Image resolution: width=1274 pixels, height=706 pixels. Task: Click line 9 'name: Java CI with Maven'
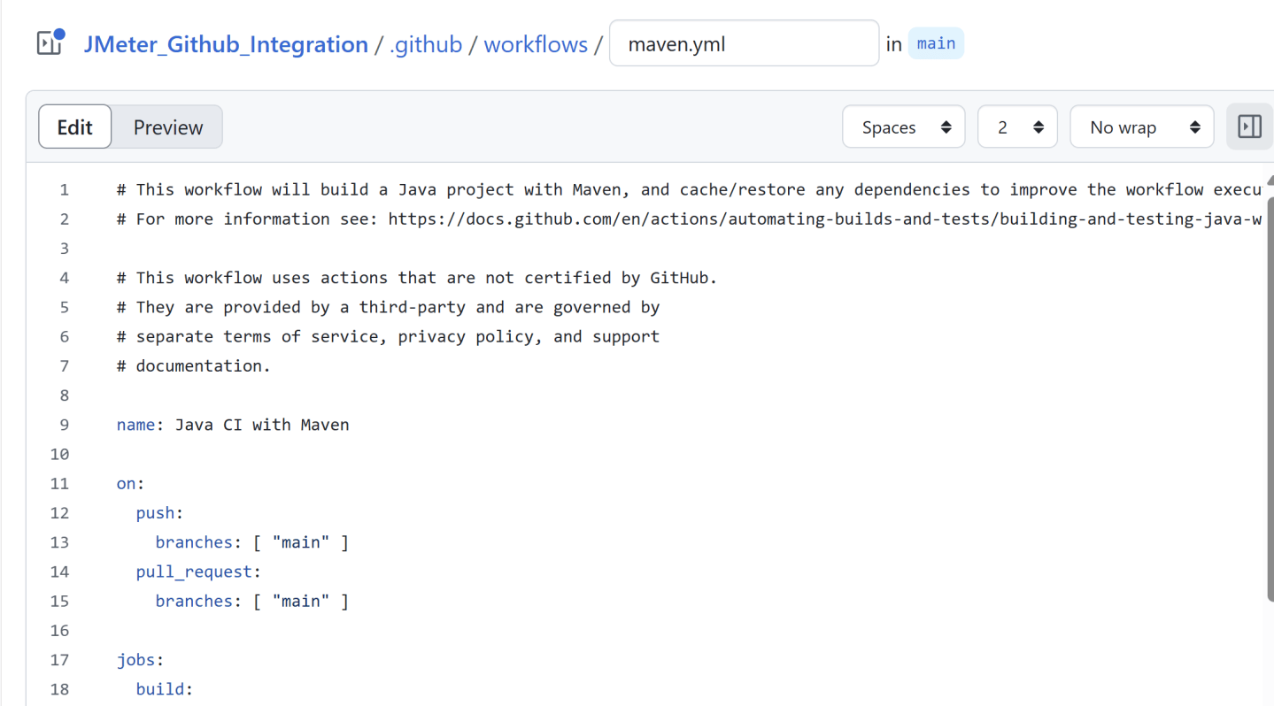pos(233,425)
